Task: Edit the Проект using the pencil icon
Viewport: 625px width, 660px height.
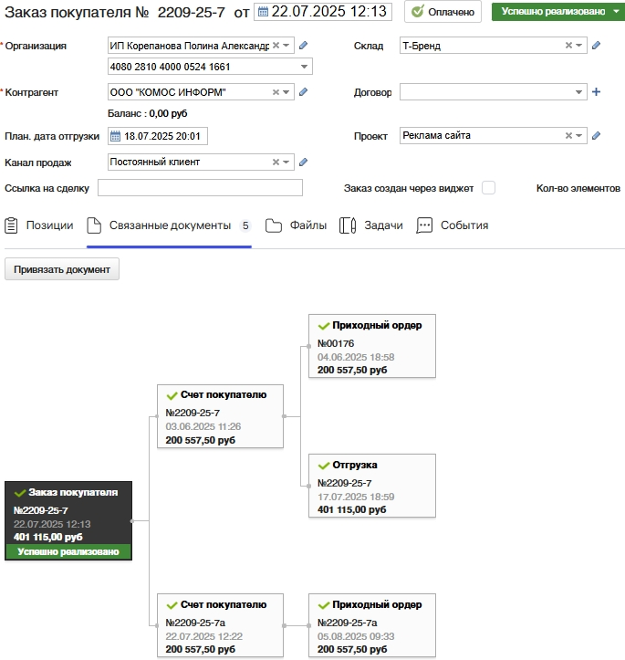Action: (596, 136)
